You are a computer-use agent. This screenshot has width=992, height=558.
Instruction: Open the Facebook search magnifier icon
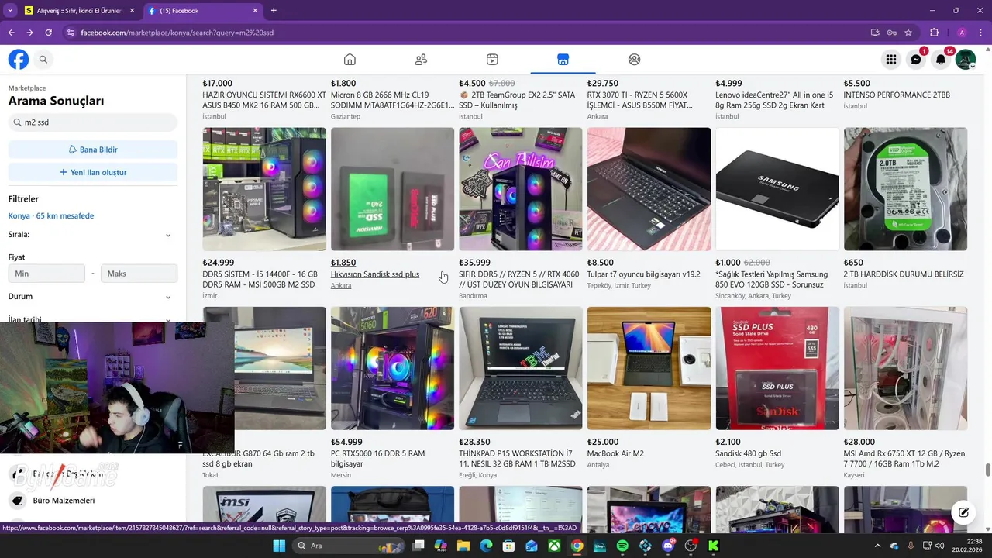(x=43, y=60)
